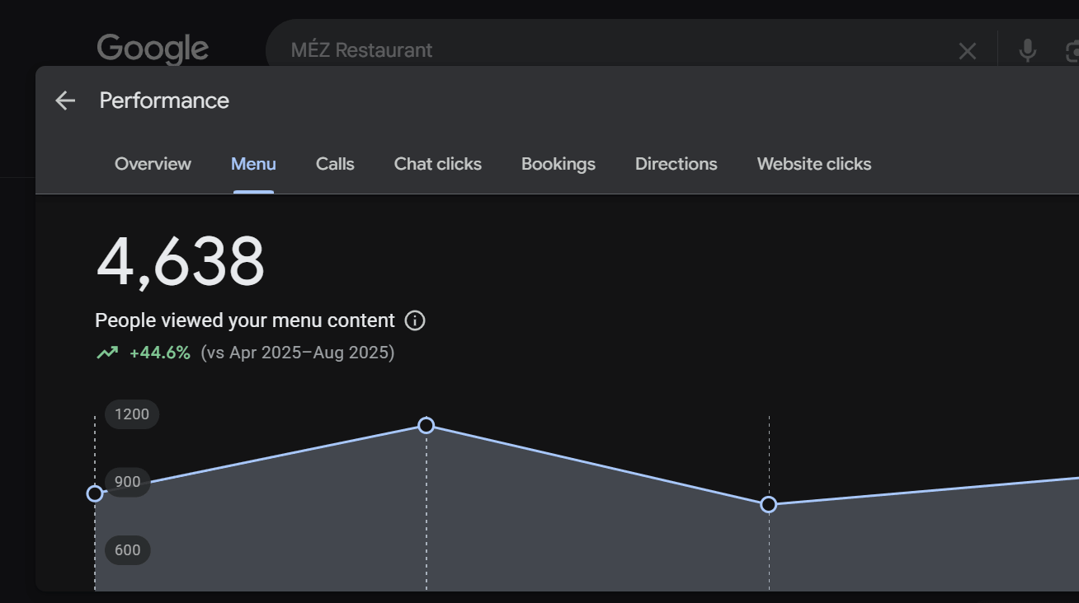Click the Performance panel title
This screenshot has height=603, width=1079.
164,100
